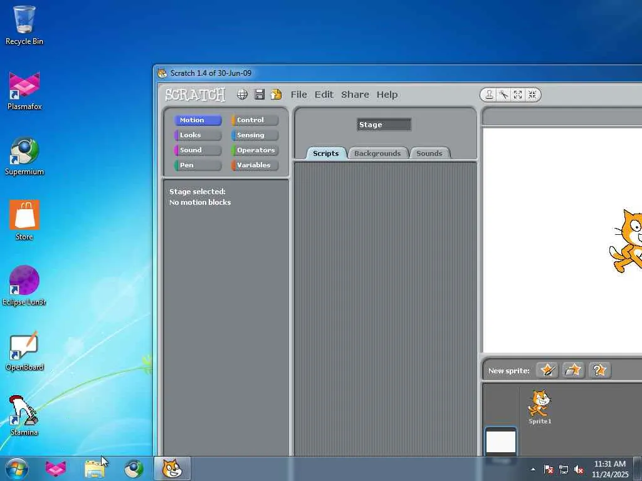The height and width of the screenshot is (481, 642).
Task: Select the Supermium desktop shortcut
Action: [24, 156]
